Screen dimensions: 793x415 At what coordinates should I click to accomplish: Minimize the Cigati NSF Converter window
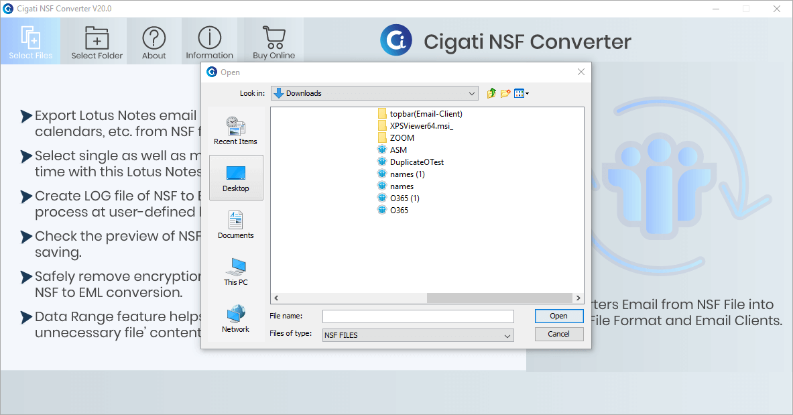[716, 9]
